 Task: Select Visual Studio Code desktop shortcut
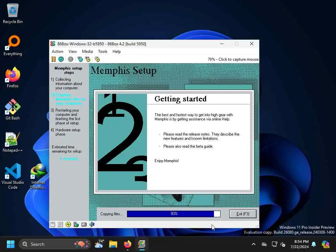click(x=13, y=176)
